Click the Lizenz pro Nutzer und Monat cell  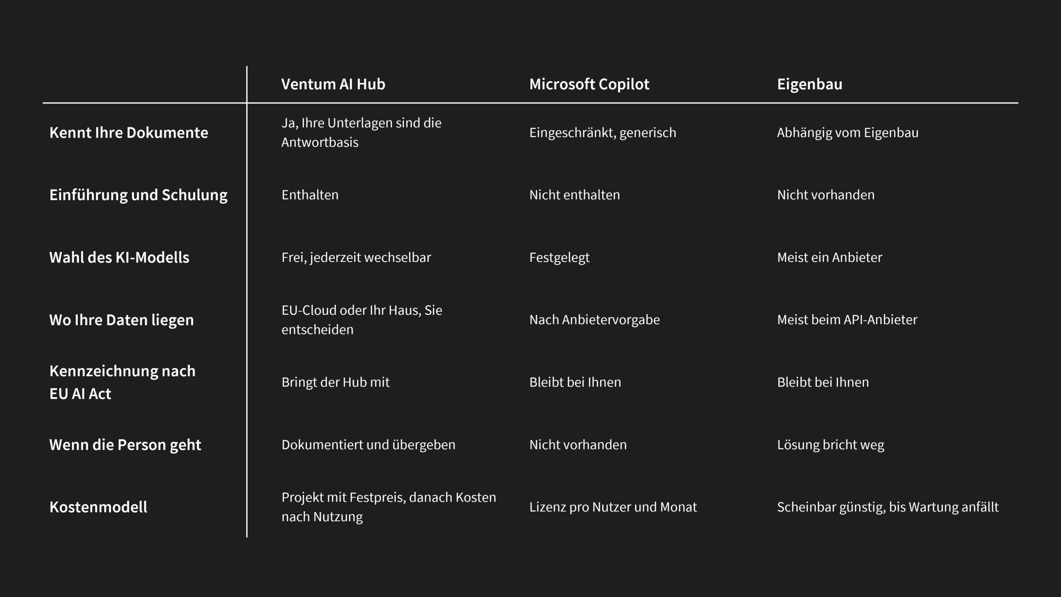click(x=613, y=507)
